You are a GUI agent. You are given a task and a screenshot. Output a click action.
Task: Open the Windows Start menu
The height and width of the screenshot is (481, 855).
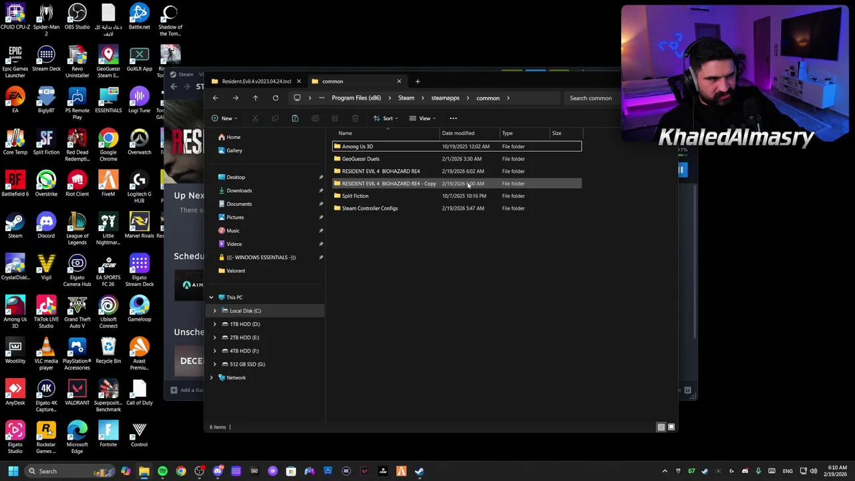tap(13, 471)
